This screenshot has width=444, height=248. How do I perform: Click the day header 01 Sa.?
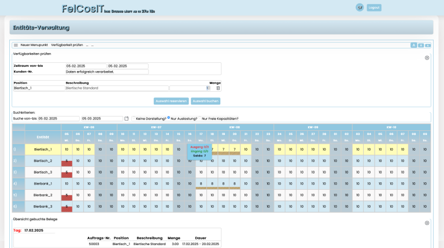point(335,137)
